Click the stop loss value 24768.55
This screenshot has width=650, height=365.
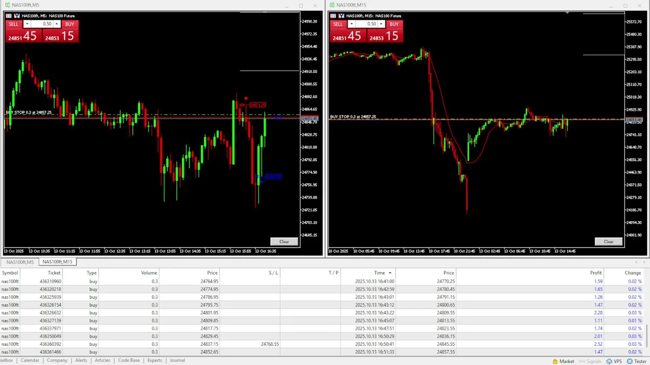270,344
